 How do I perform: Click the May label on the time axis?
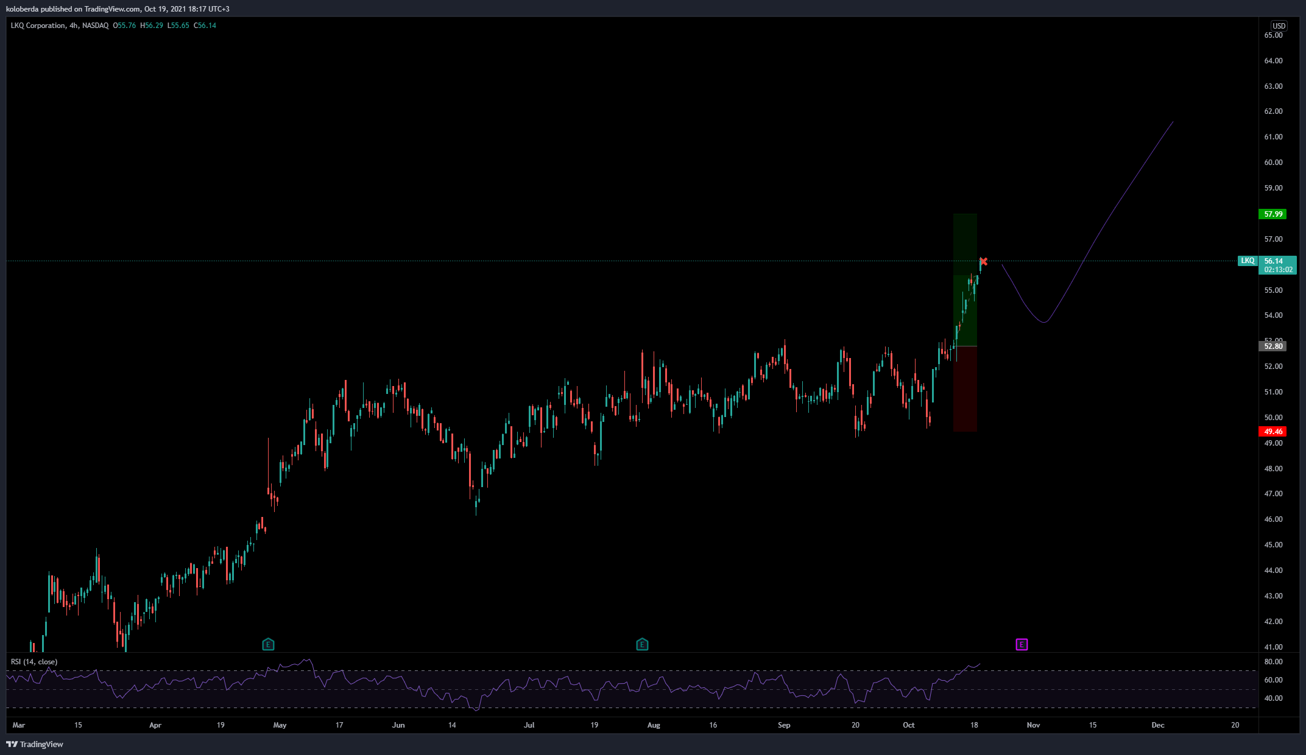280,725
